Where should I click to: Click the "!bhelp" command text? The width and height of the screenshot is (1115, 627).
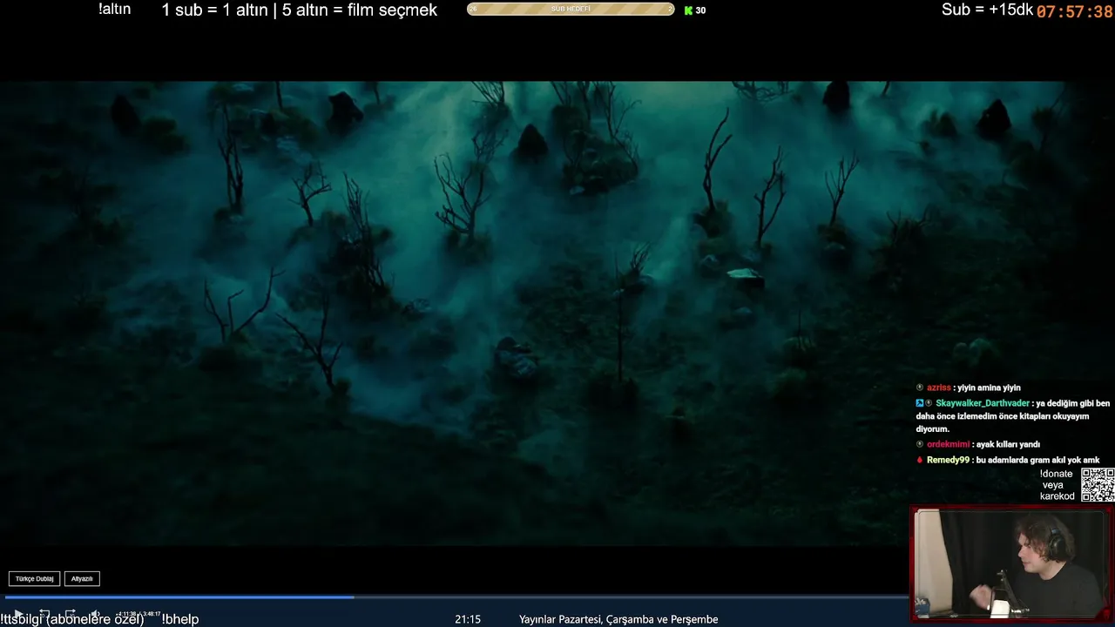pyautogui.click(x=180, y=619)
